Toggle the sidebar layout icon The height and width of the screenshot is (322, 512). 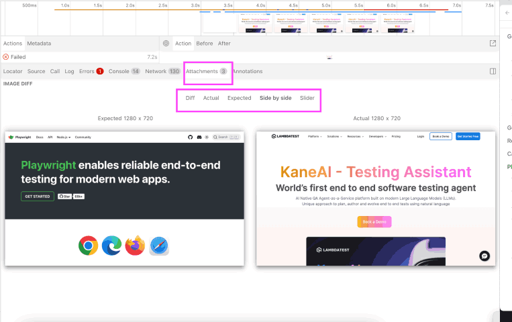coord(493,71)
